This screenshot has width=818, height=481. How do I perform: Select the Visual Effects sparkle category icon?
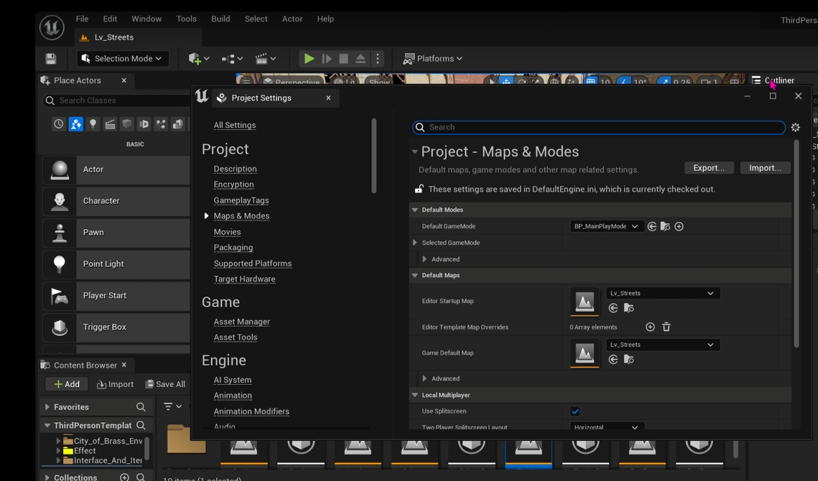[161, 123]
